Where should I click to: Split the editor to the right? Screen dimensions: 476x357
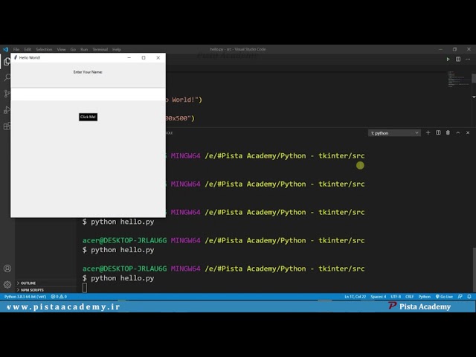(x=458, y=59)
